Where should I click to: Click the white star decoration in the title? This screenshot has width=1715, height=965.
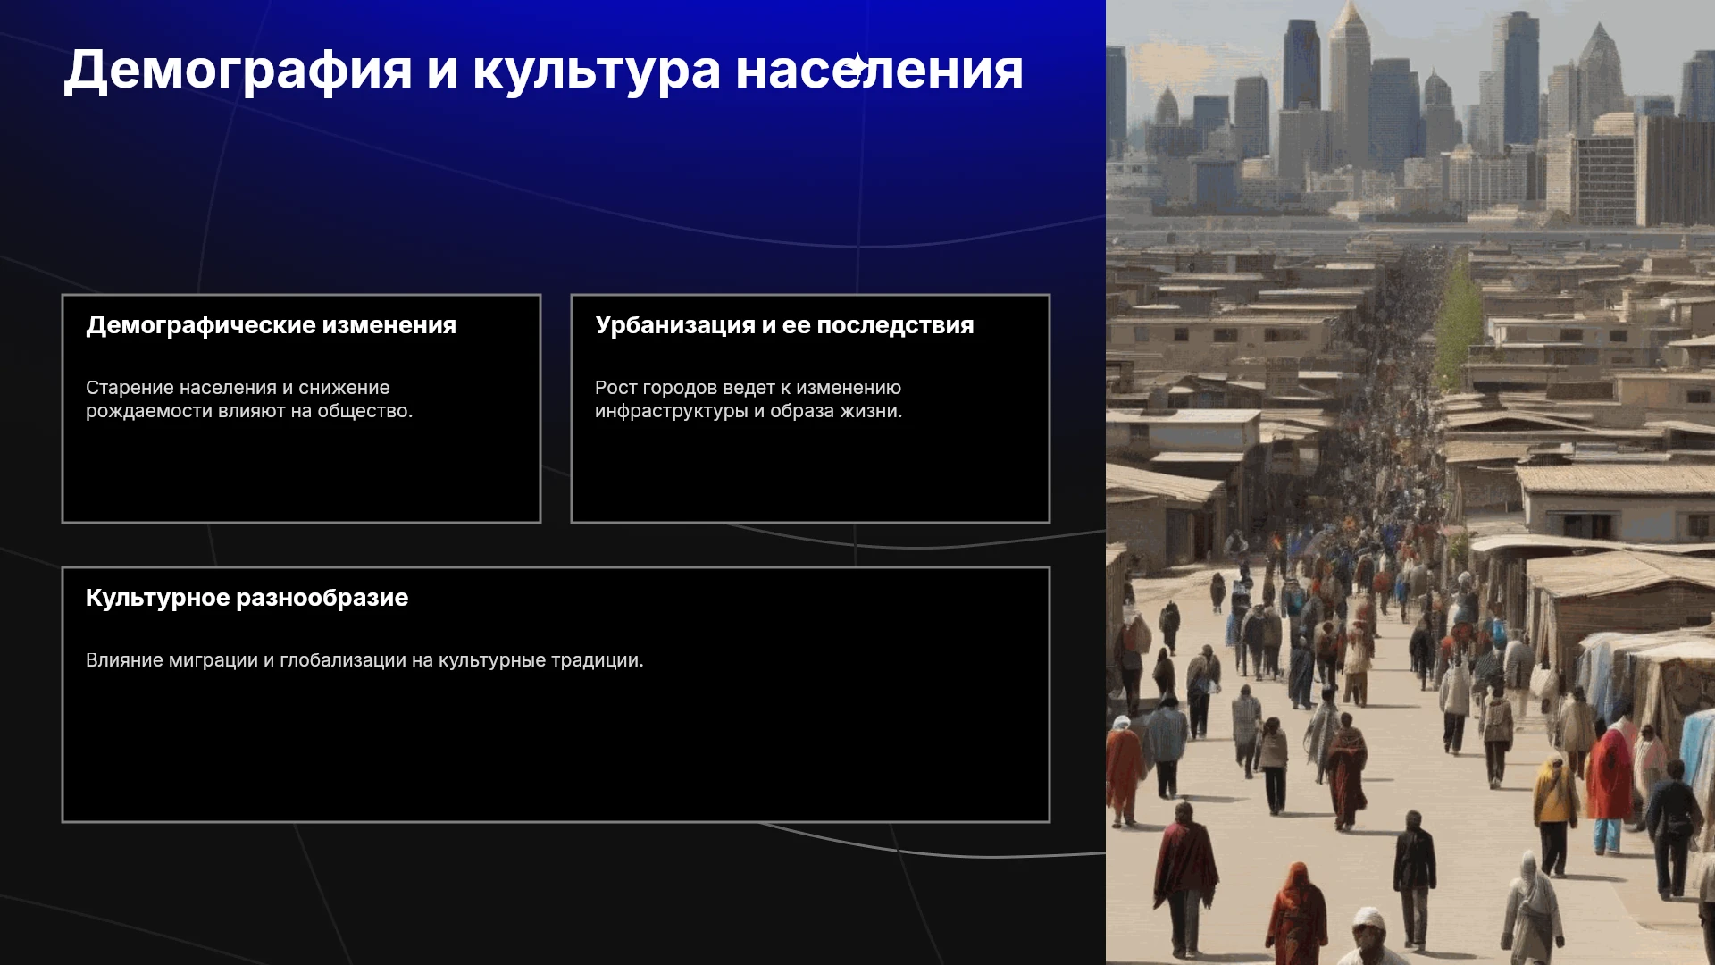(x=857, y=68)
